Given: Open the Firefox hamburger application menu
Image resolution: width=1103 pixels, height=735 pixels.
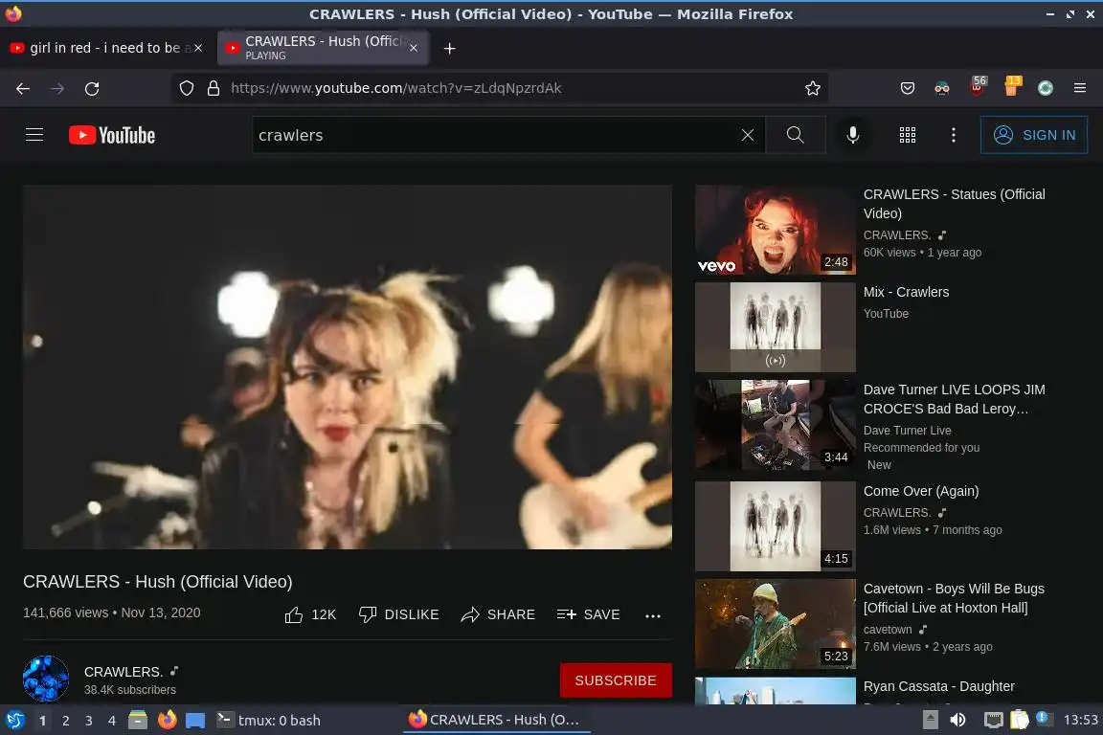Looking at the screenshot, I should (1080, 88).
